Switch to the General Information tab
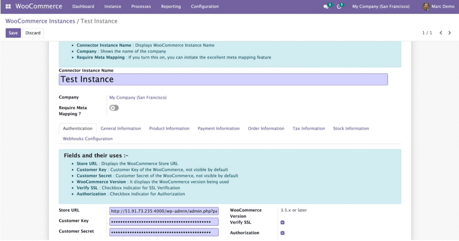Image resolution: width=459 pixels, height=241 pixels. (121, 128)
